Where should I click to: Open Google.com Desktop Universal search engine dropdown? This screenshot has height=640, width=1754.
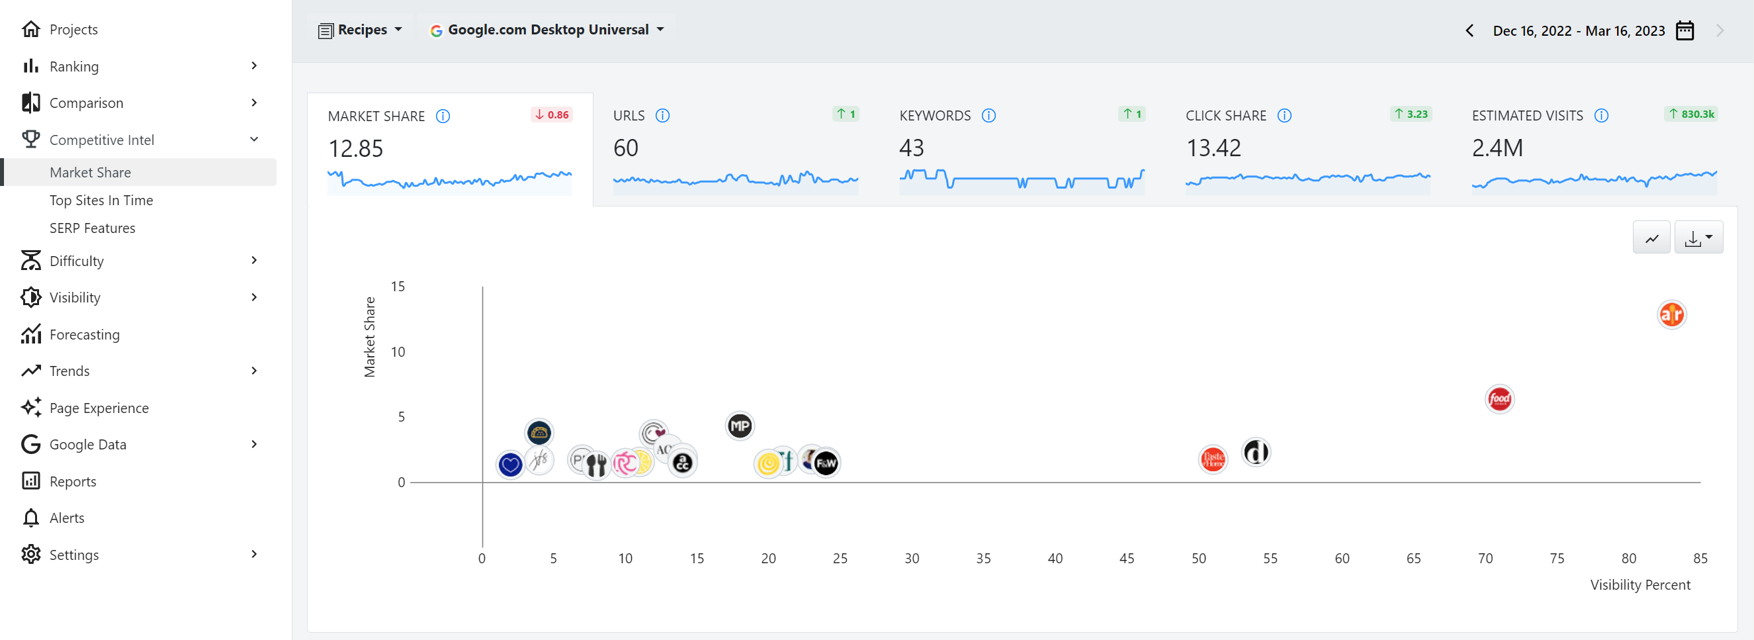pyautogui.click(x=547, y=30)
